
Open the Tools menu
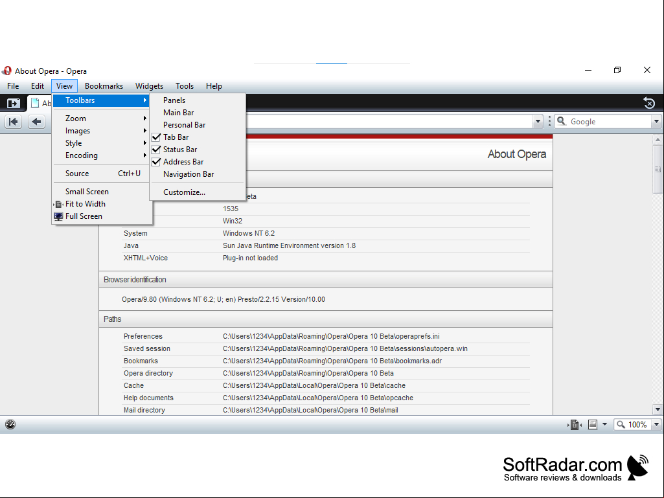(185, 86)
